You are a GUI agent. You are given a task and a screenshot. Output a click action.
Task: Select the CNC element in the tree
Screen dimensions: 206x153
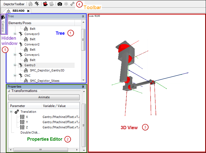pyautogui.click(x=28, y=76)
